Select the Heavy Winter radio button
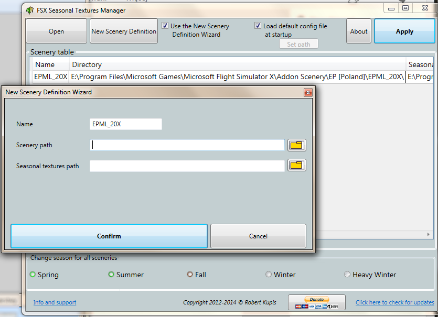This screenshot has height=317, width=438. (347, 275)
